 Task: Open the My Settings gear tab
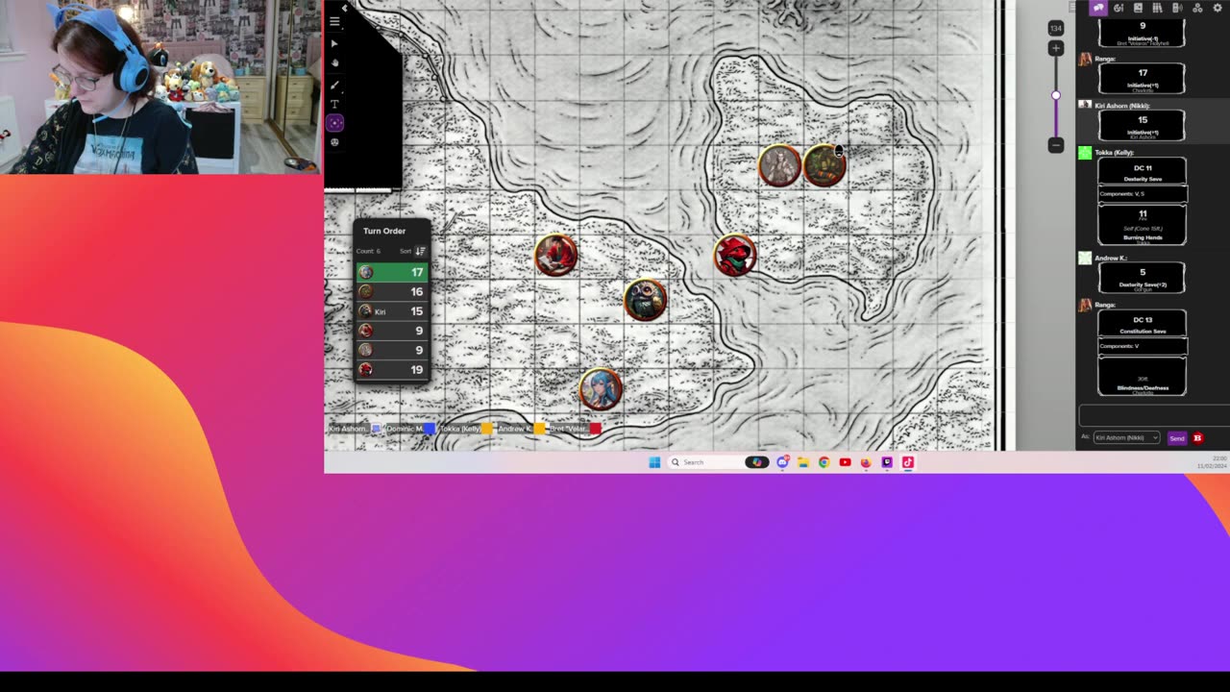[x=1218, y=8]
